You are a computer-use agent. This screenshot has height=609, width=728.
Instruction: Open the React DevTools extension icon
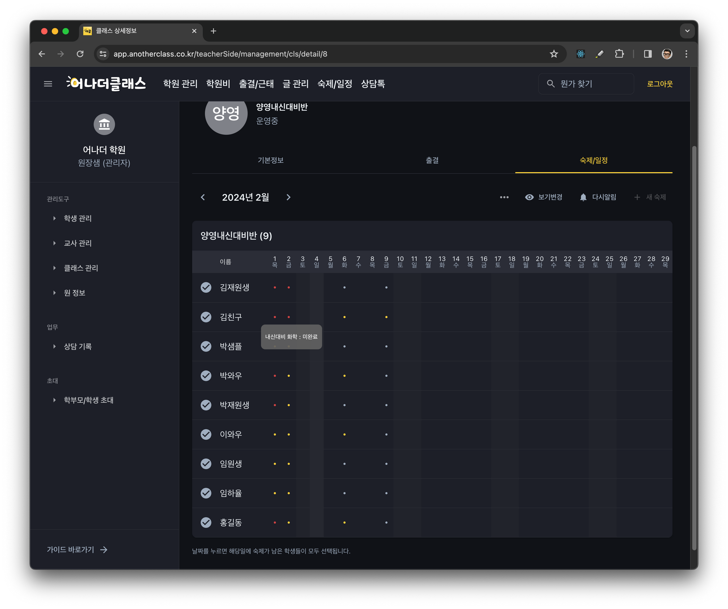click(581, 54)
